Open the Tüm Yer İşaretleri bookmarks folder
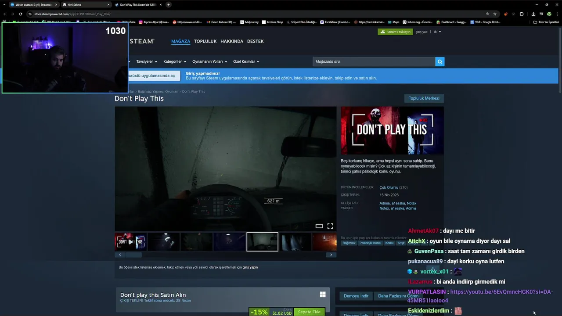 [546, 22]
